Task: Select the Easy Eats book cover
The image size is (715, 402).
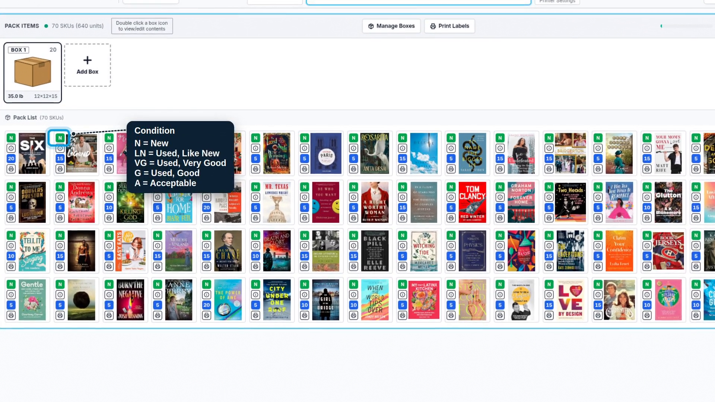Action: point(130,251)
